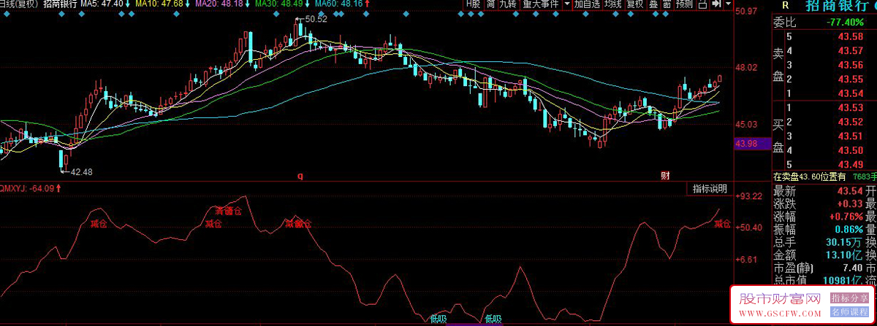The height and width of the screenshot is (326, 877).
Task: Click the 在卖盘43.60位置有 notice line
Action: [810, 176]
